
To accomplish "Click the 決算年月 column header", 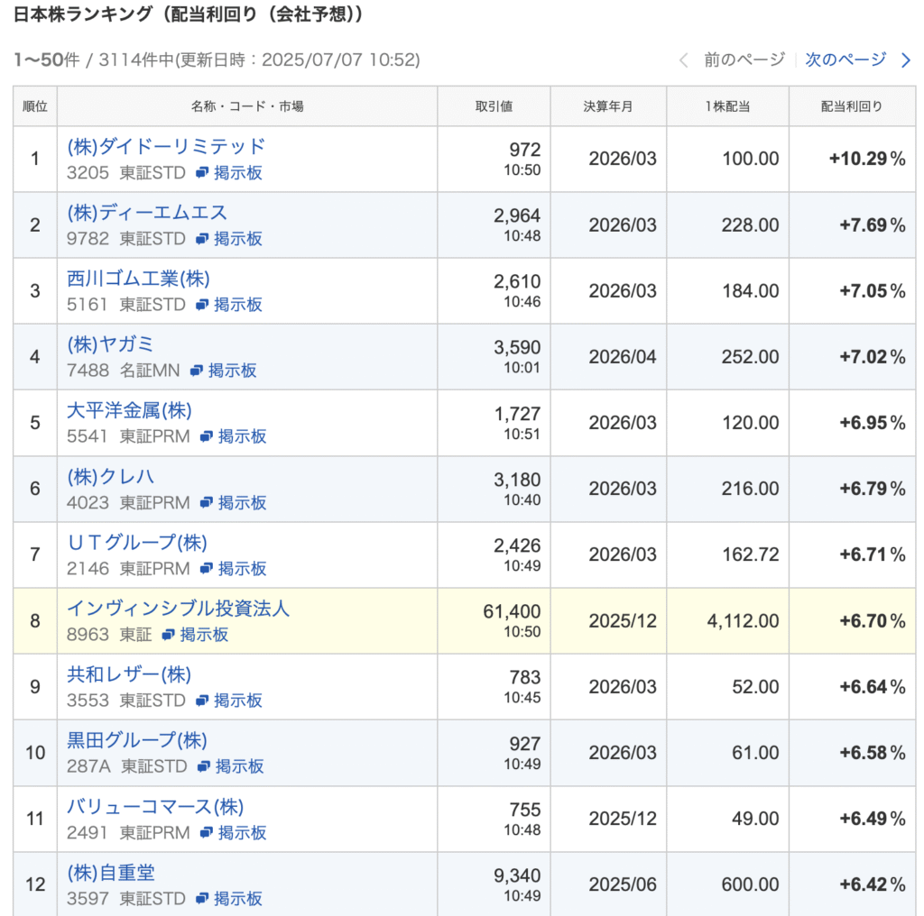I will pos(608,106).
